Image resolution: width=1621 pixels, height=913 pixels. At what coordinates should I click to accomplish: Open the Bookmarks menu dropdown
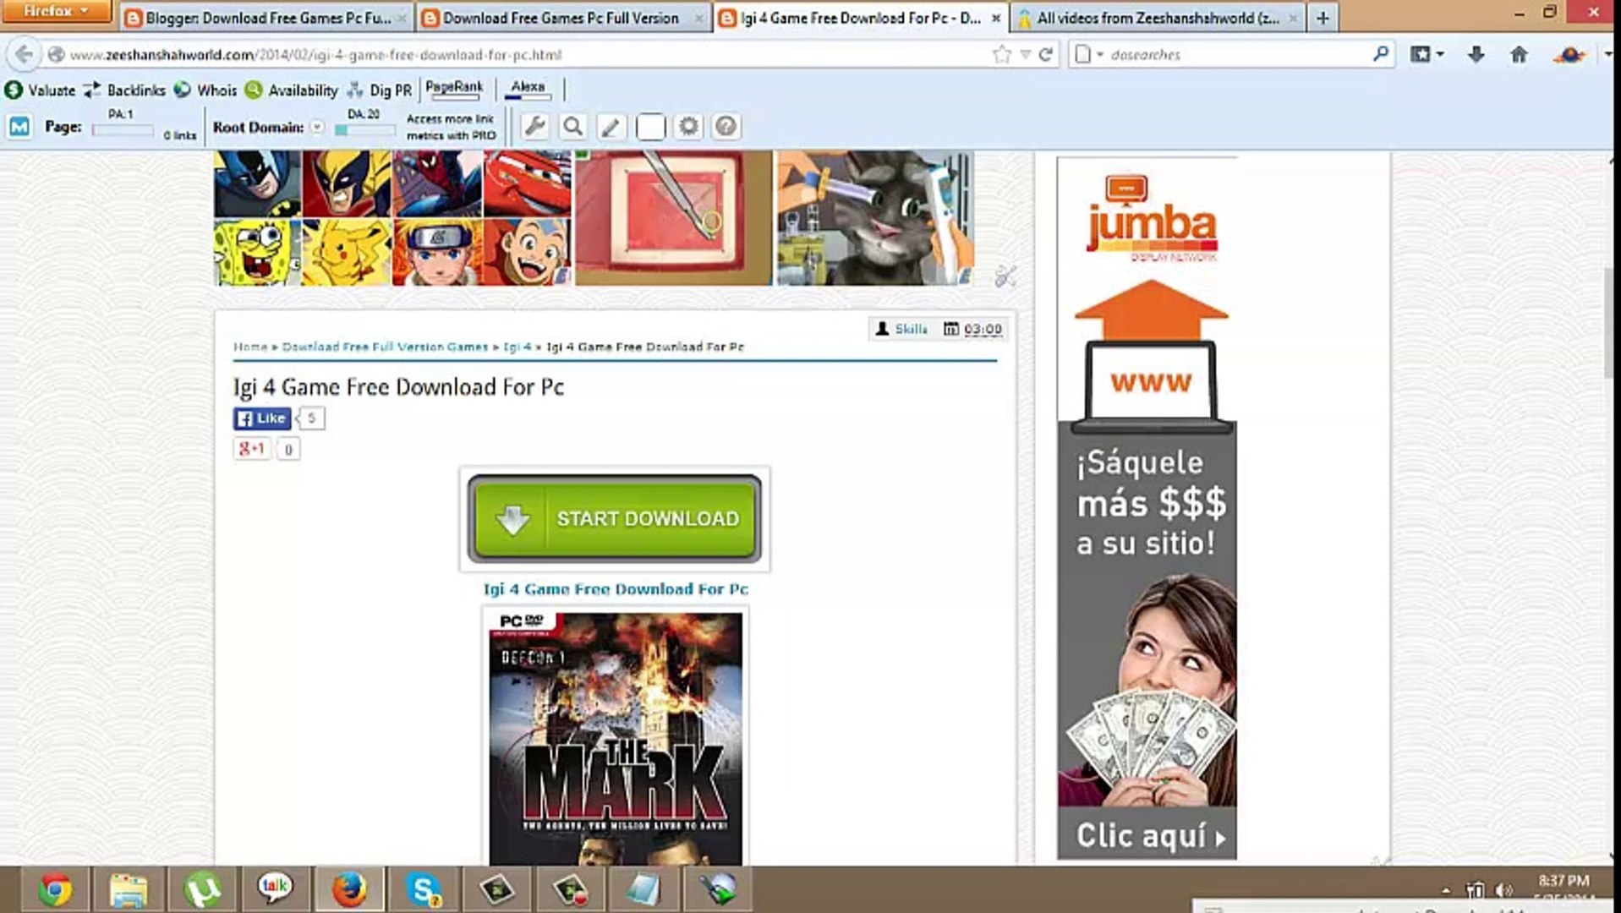[x=1427, y=55]
